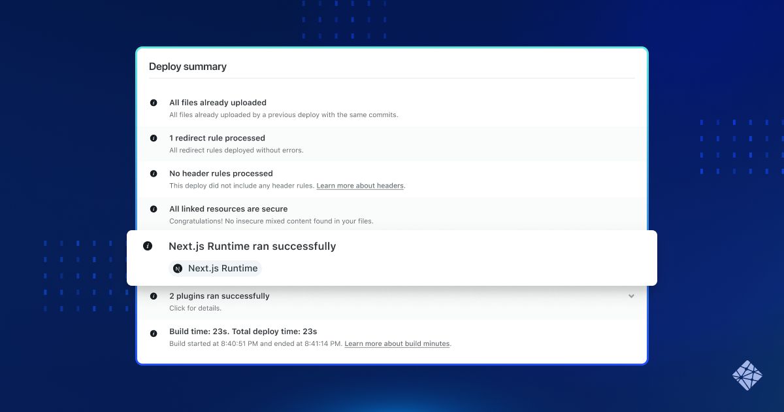Click the No header rules processed title
784x412 pixels.
(221, 173)
